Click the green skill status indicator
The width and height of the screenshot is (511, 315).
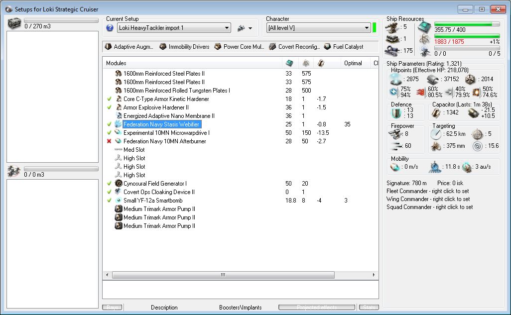pos(374,28)
